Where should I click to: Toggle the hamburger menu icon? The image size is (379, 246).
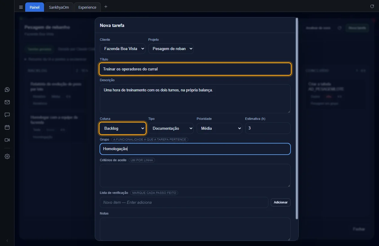point(21,7)
